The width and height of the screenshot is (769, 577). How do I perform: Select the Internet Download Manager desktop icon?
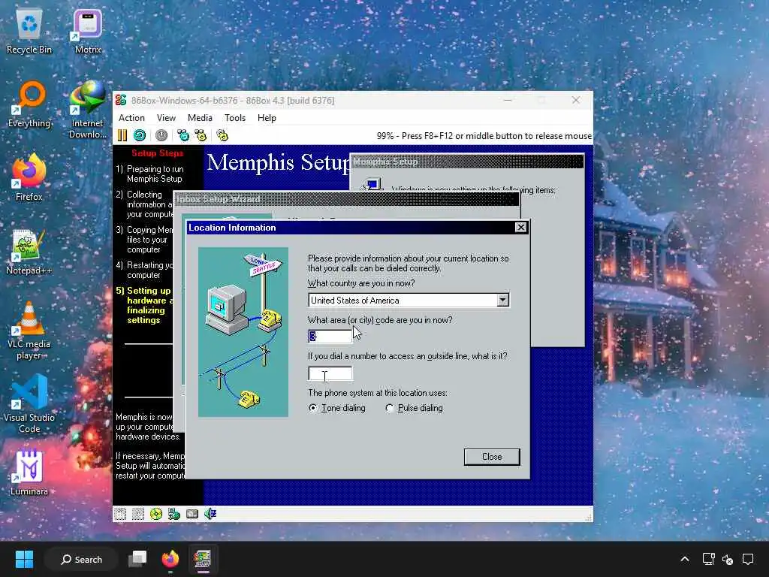pyautogui.click(x=88, y=110)
